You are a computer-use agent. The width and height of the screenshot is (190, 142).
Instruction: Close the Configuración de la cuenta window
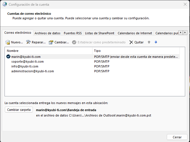185,4
